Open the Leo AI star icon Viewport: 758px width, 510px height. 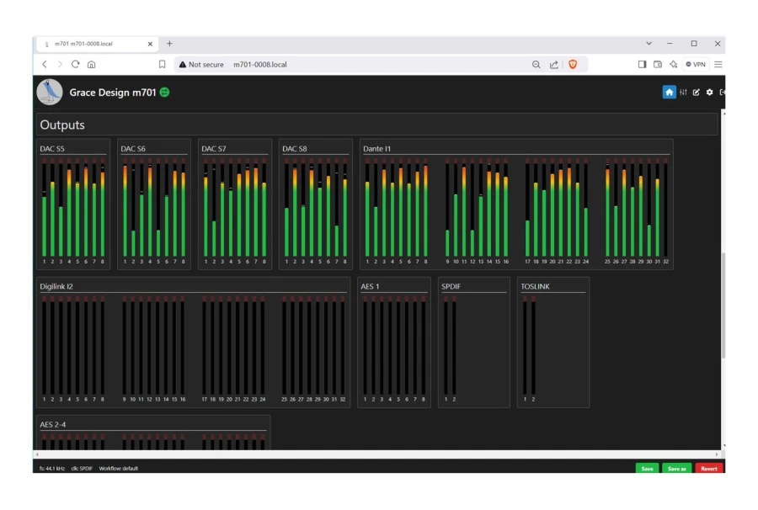[x=674, y=64]
